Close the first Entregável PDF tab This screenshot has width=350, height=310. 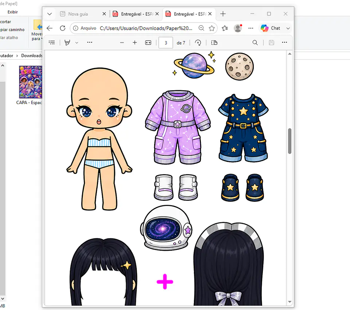pos(157,14)
